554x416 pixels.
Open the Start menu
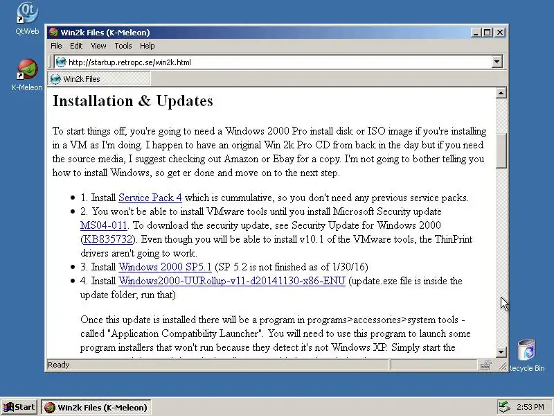point(19,407)
